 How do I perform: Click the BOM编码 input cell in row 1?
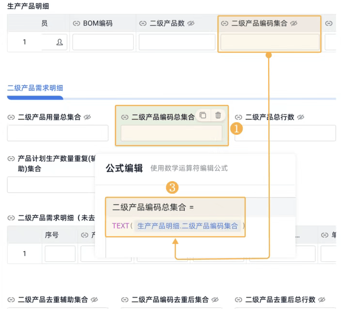(103, 42)
